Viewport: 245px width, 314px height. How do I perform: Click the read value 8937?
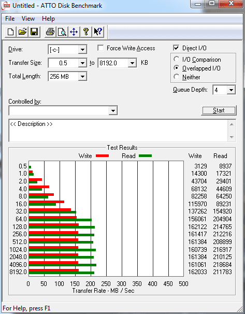pyautogui.click(x=225, y=166)
